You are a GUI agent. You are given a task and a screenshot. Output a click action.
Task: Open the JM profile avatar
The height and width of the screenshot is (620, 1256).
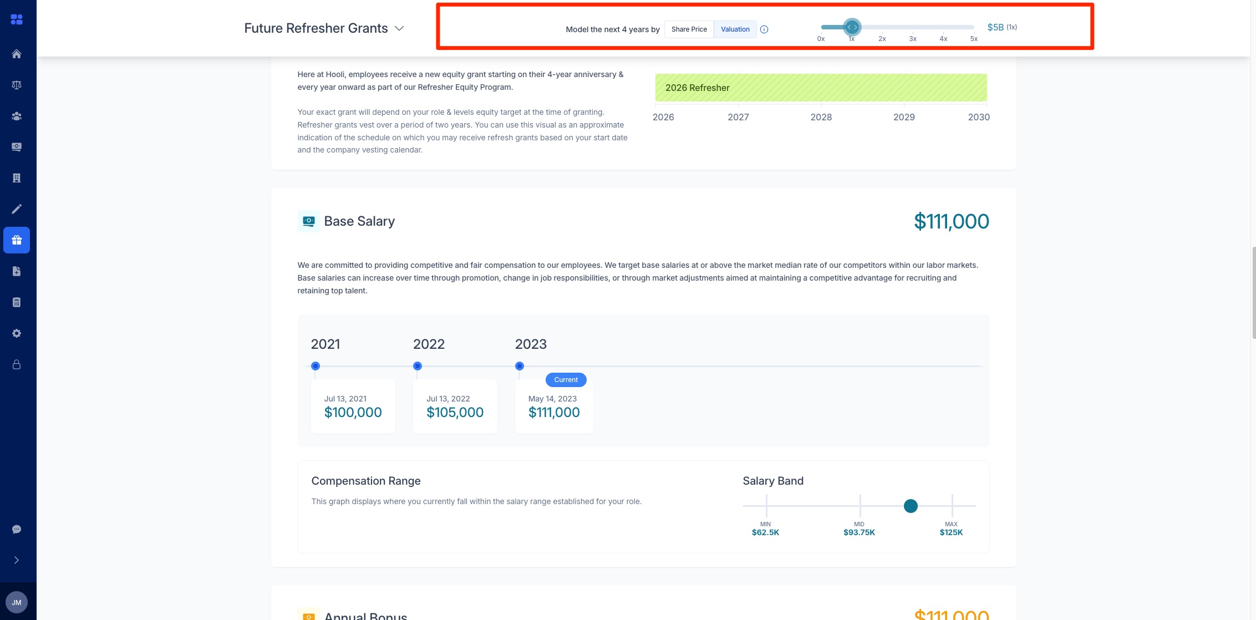tap(17, 602)
